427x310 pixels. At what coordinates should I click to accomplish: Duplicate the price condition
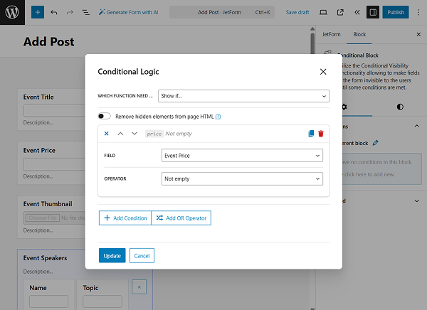point(311,134)
